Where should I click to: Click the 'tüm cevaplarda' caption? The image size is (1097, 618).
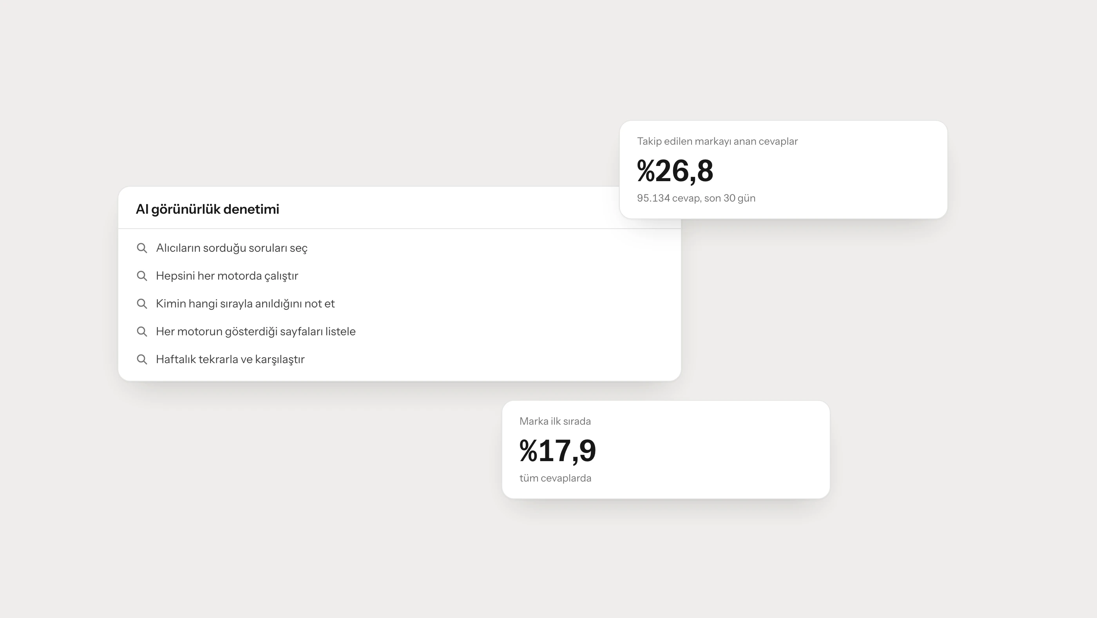coord(555,478)
